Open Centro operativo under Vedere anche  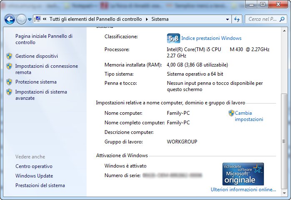[x=34, y=166]
